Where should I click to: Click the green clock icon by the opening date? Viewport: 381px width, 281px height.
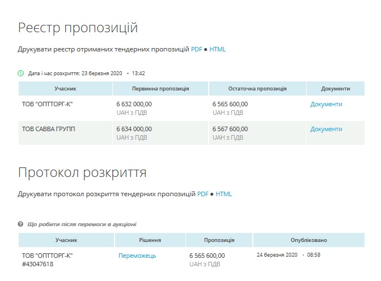coord(21,73)
